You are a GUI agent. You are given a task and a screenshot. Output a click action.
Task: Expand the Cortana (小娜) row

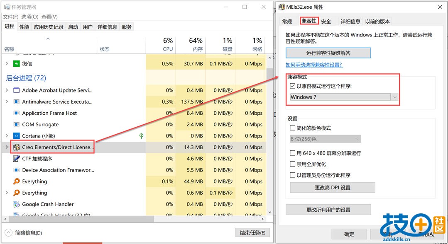(7, 136)
